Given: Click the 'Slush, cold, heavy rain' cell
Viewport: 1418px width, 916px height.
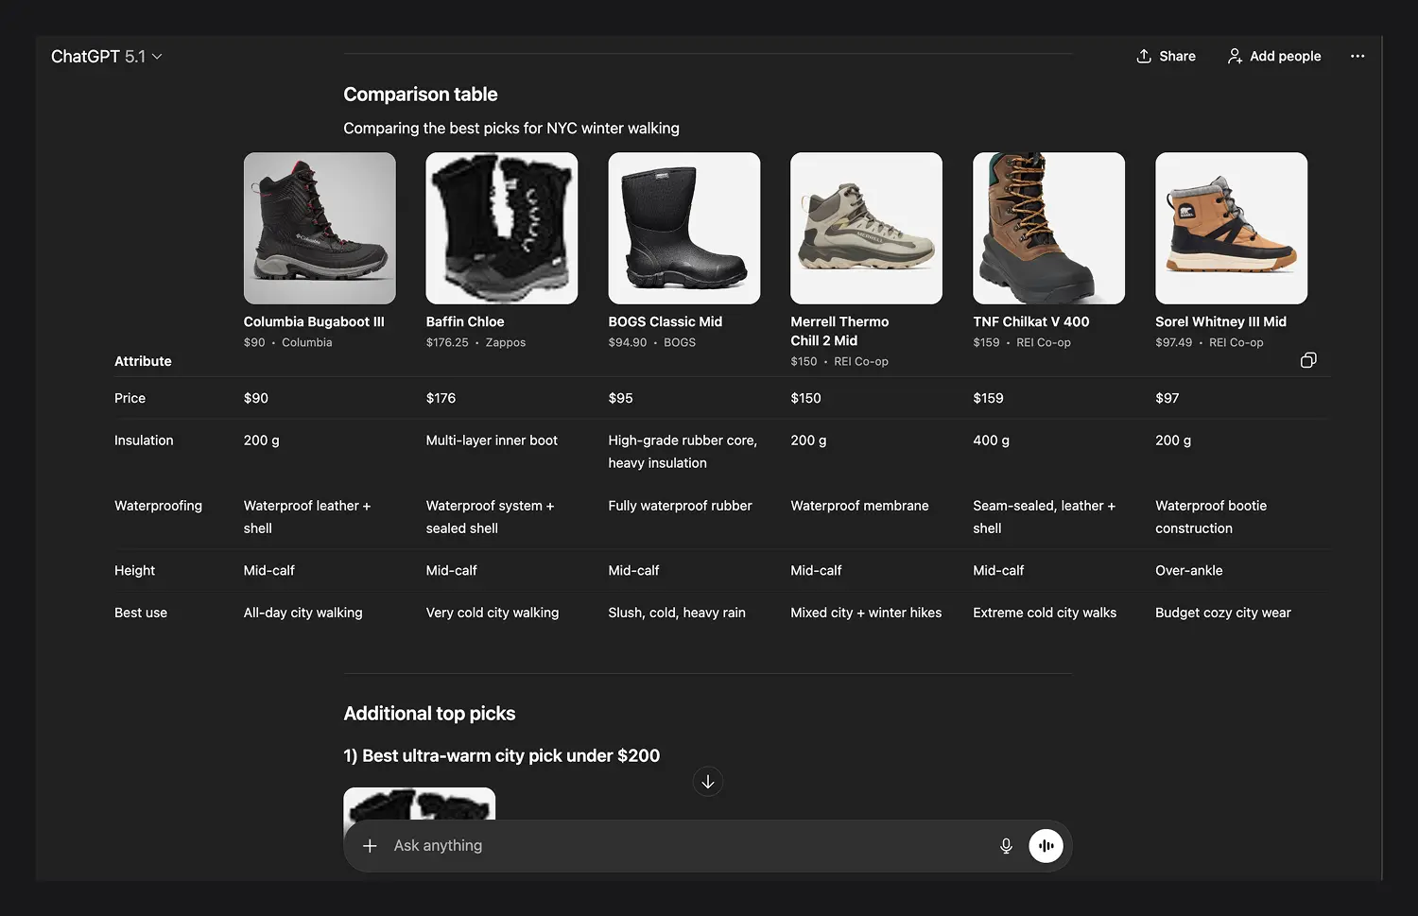Looking at the screenshot, I should click(x=677, y=613).
